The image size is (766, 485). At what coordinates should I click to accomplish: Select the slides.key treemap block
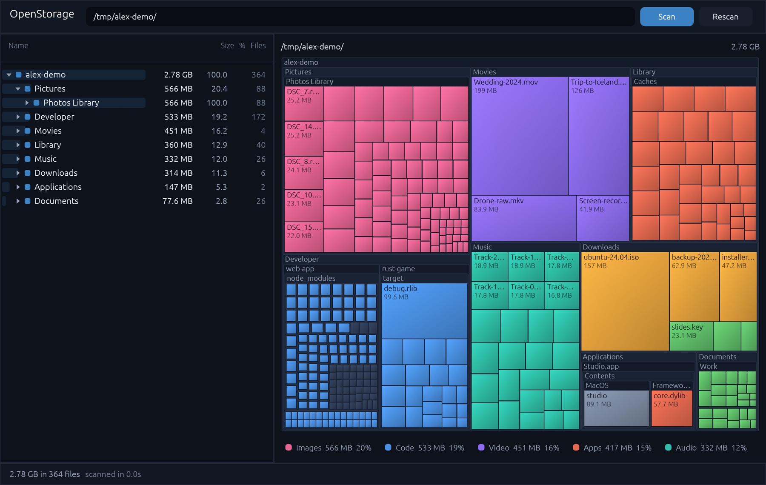coord(691,336)
